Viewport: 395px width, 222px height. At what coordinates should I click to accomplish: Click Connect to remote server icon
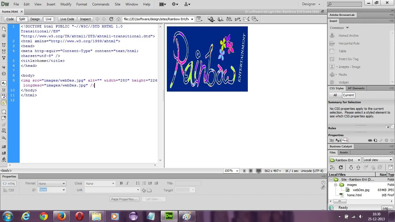click(333, 167)
